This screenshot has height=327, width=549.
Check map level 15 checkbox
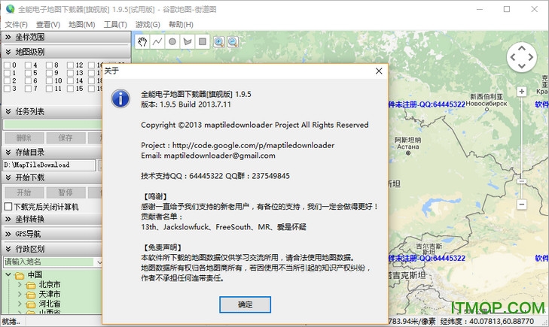tap(70, 89)
